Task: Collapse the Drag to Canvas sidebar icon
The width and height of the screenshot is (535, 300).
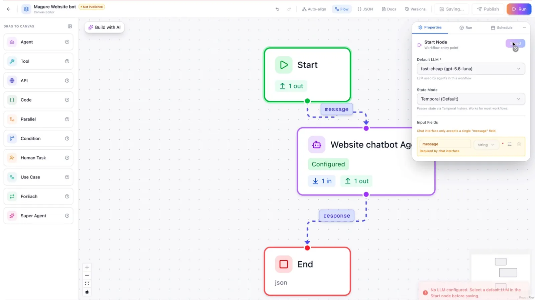Action: coord(70,26)
